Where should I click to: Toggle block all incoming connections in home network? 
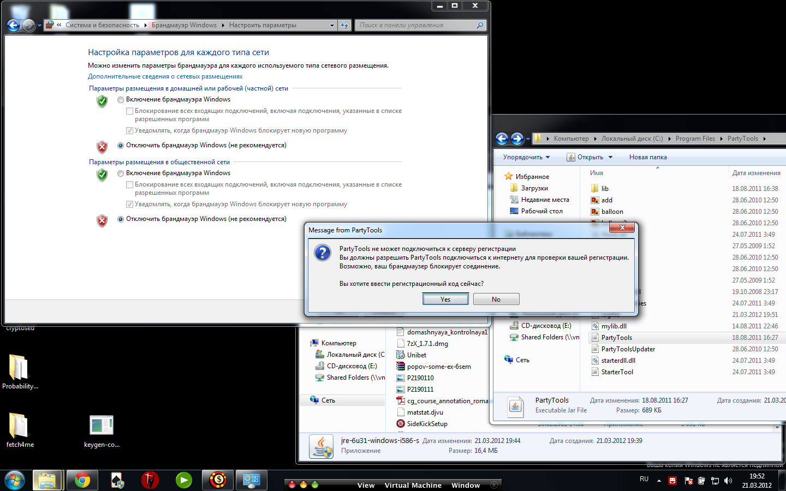click(129, 111)
